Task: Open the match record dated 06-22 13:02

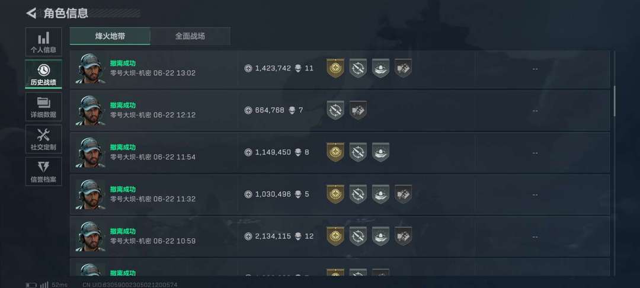Action: (x=340, y=69)
